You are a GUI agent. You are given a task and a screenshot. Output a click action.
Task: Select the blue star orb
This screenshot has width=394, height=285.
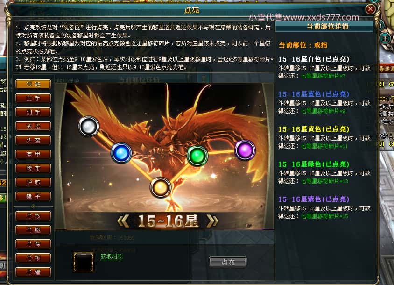[x=121, y=153]
